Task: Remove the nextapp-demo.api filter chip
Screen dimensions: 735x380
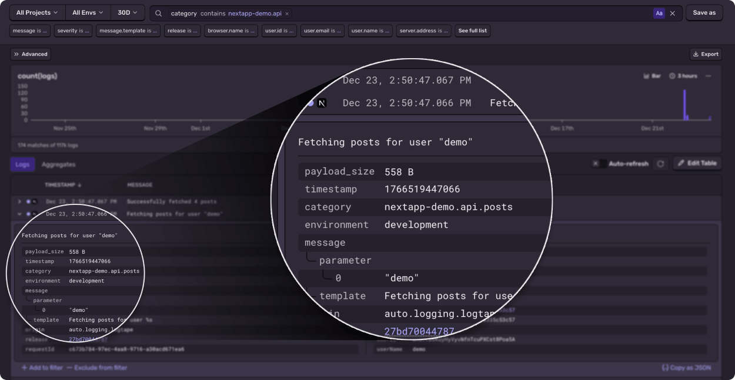Action: [x=286, y=12]
